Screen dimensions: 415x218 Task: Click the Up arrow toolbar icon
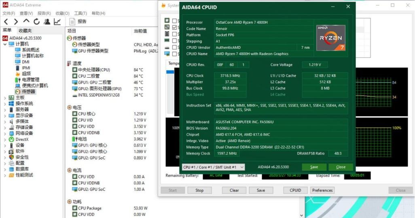tap(26, 21)
